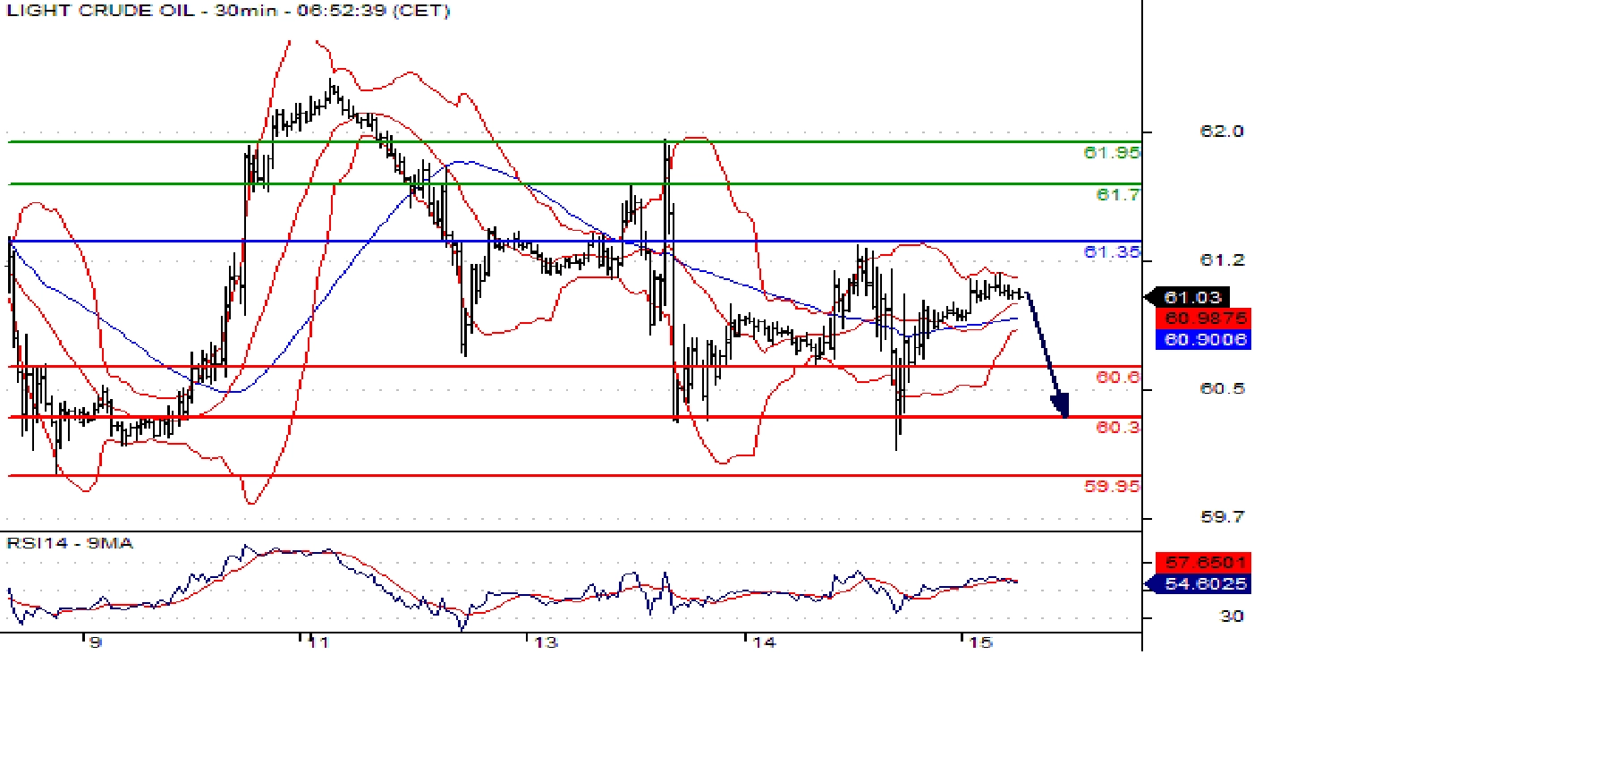The image size is (1610, 782).
Task: Click the 59.7 price axis label
Action: pyautogui.click(x=1221, y=517)
